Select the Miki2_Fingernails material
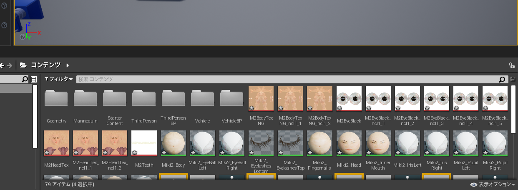Viewport: 518px width, 190px height. click(319, 143)
